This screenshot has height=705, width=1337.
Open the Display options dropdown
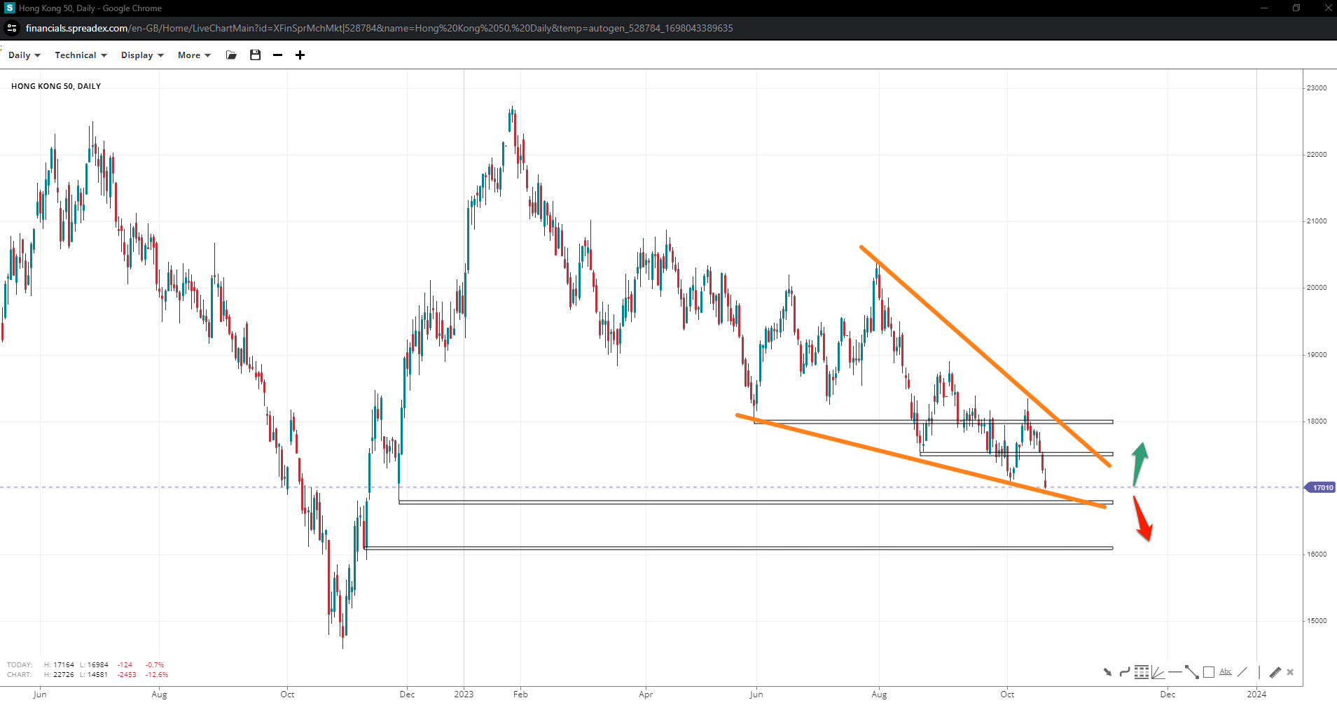click(142, 55)
